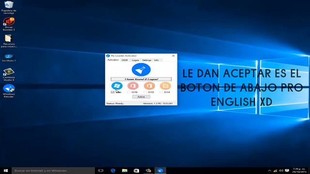The height and width of the screenshot is (174, 310).
Task: Click the 'Status: Ready.' text
Action: click(x=115, y=103)
